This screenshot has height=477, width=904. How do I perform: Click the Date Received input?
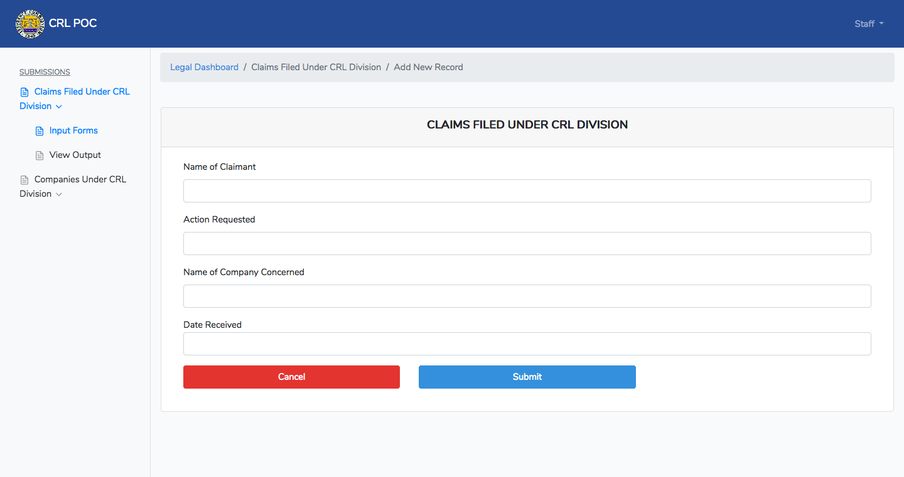(x=527, y=343)
